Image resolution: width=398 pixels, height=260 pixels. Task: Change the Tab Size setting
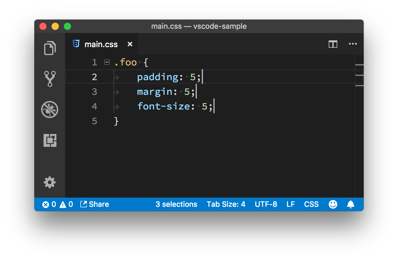pyautogui.click(x=226, y=204)
